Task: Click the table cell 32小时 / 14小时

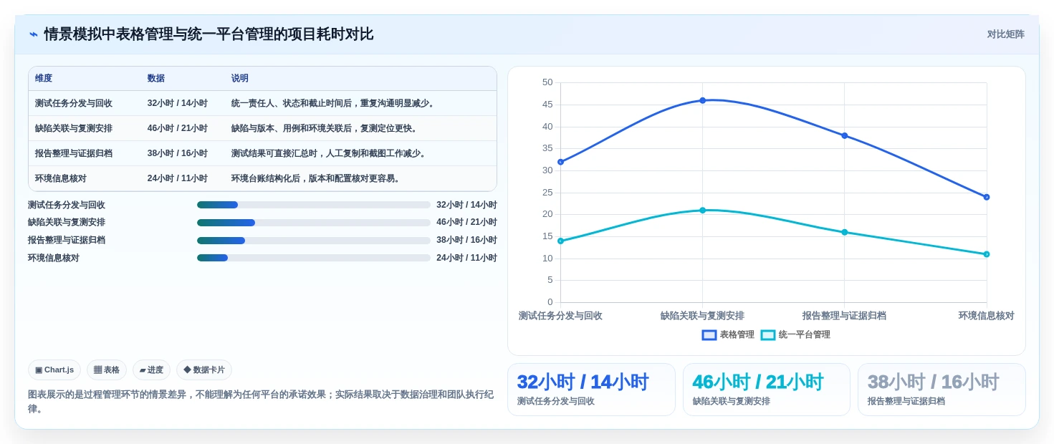Action: pyautogui.click(x=178, y=103)
